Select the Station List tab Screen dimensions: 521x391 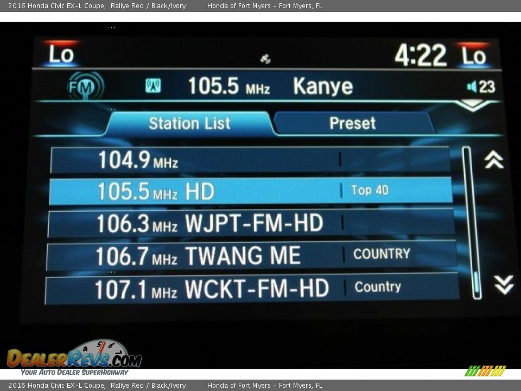click(189, 123)
